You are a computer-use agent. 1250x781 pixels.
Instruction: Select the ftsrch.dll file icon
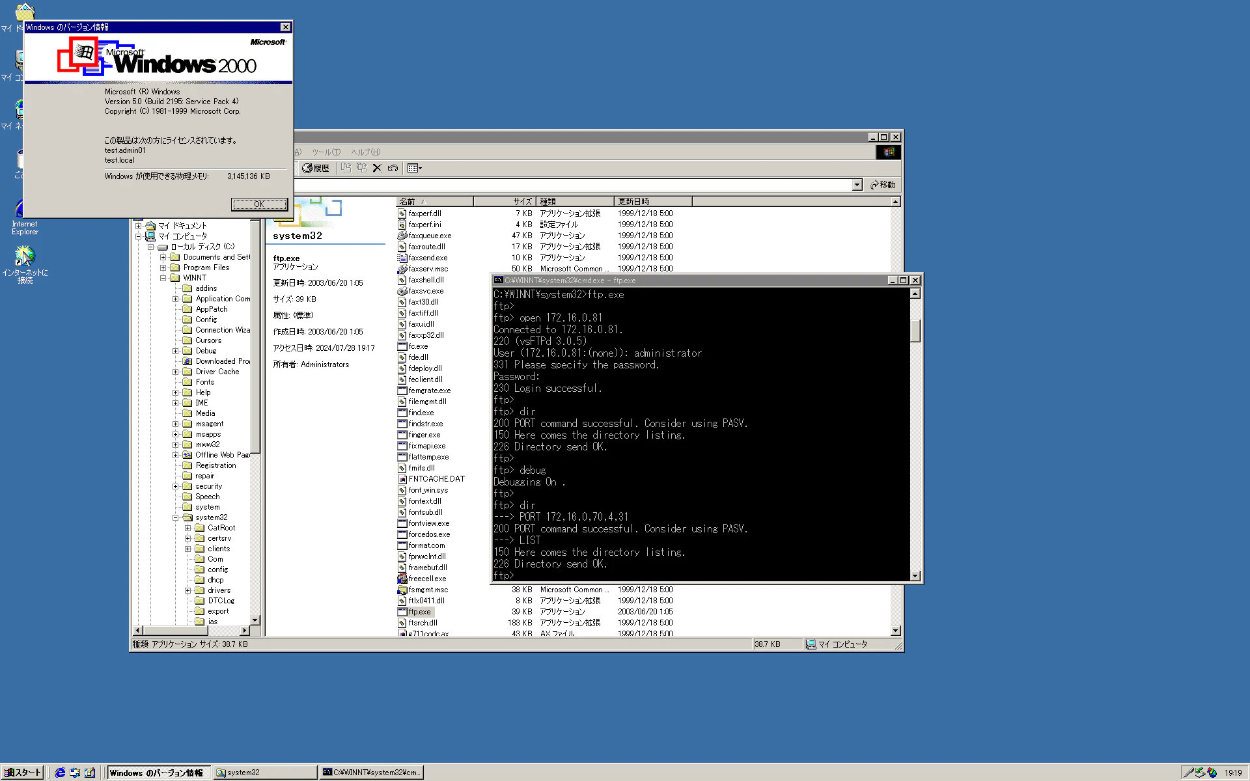[402, 623]
